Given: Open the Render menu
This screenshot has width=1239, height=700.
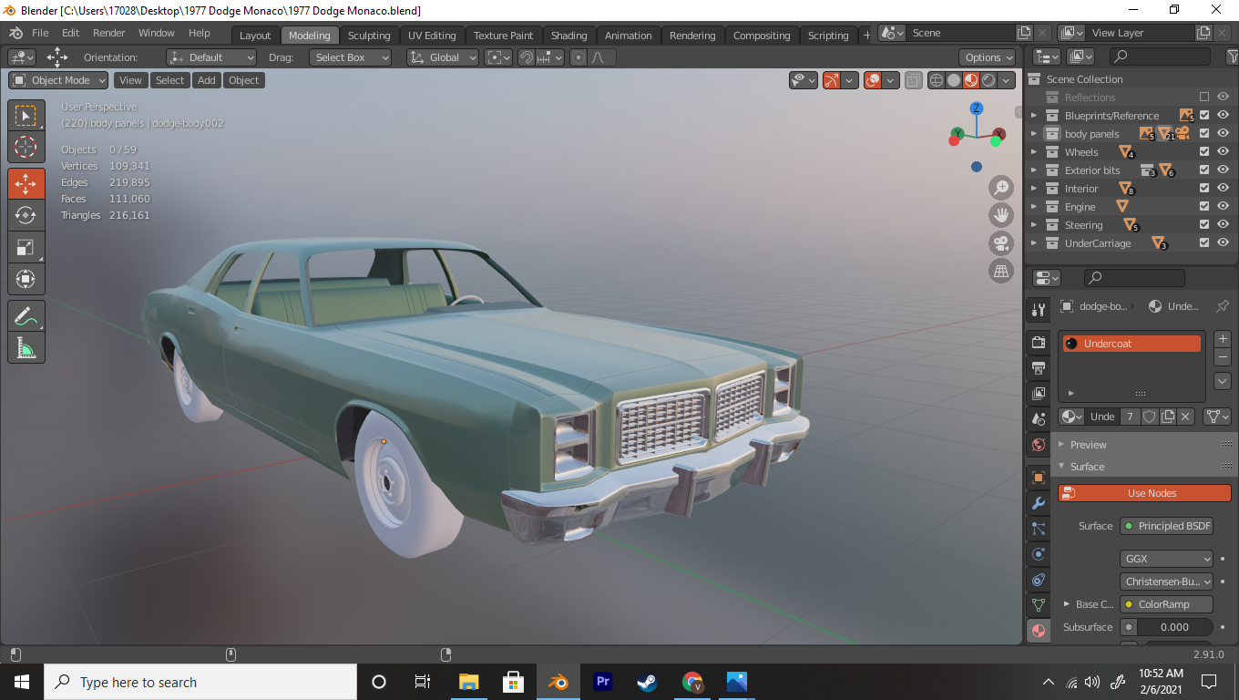Looking at the screenshot, I should point(109,33).
